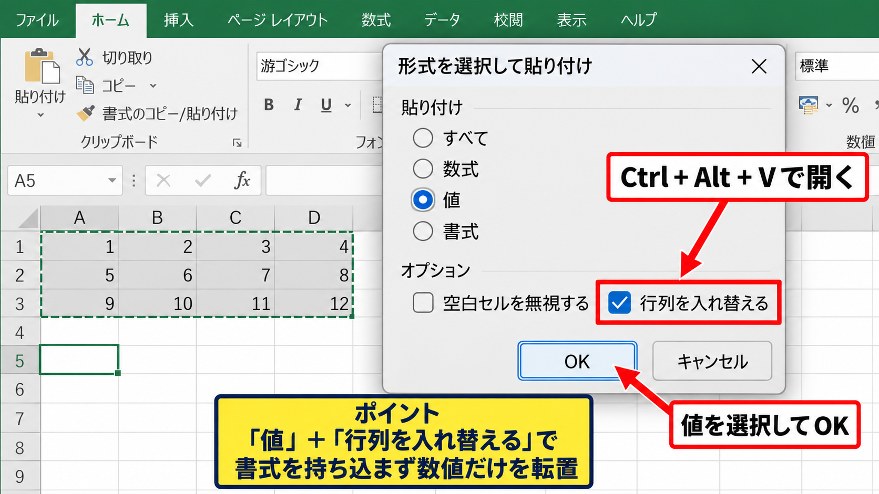Select the 数式 radio option
This screenshot has width=879, height=494.
click(x=423, y=169)
